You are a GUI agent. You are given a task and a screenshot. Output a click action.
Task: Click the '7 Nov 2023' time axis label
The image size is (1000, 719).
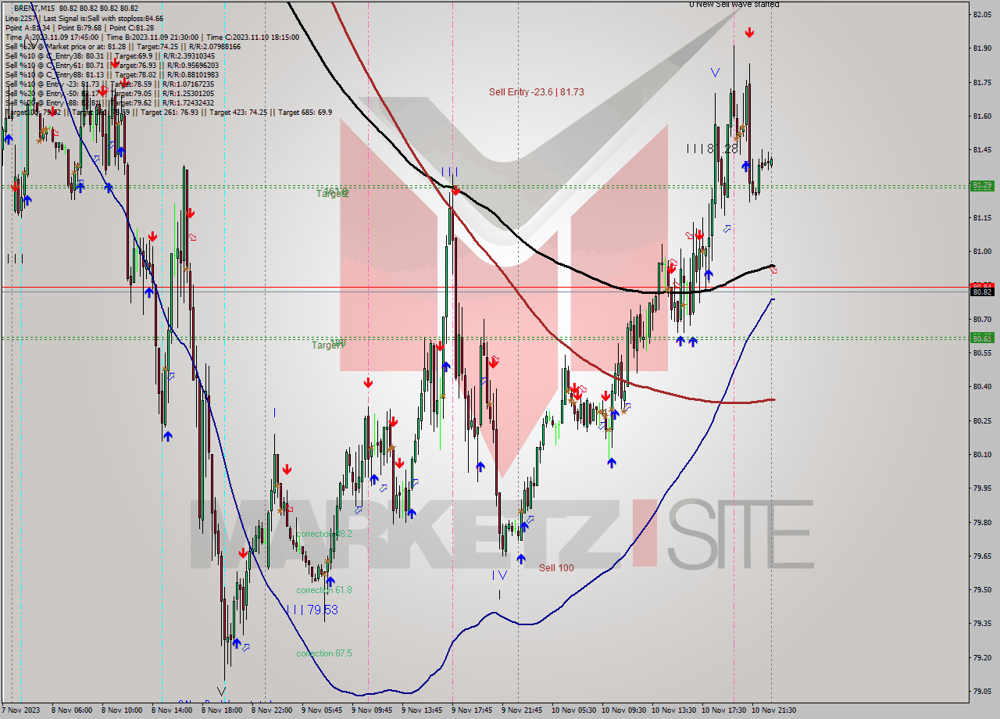click(x=21, y=710)
